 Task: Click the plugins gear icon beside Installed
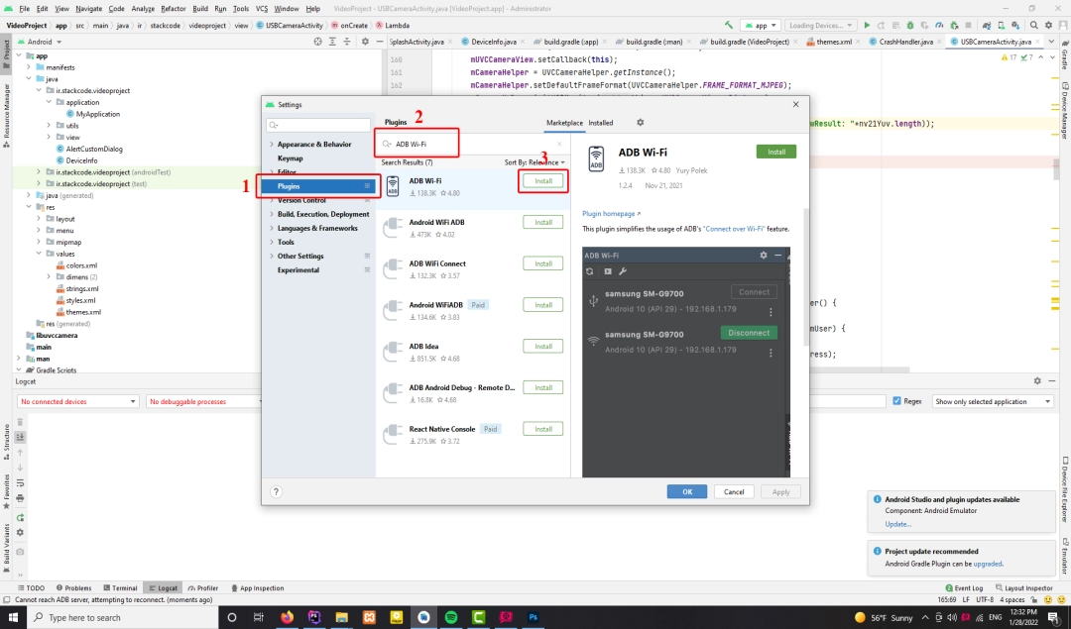(x=640, y=123)
